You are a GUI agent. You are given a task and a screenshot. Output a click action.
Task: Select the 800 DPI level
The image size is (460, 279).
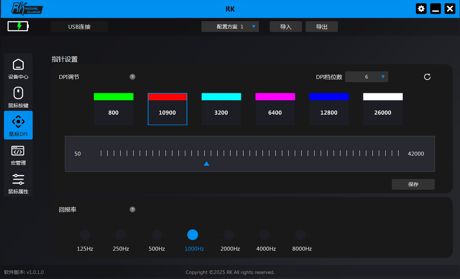click(113, 113)
